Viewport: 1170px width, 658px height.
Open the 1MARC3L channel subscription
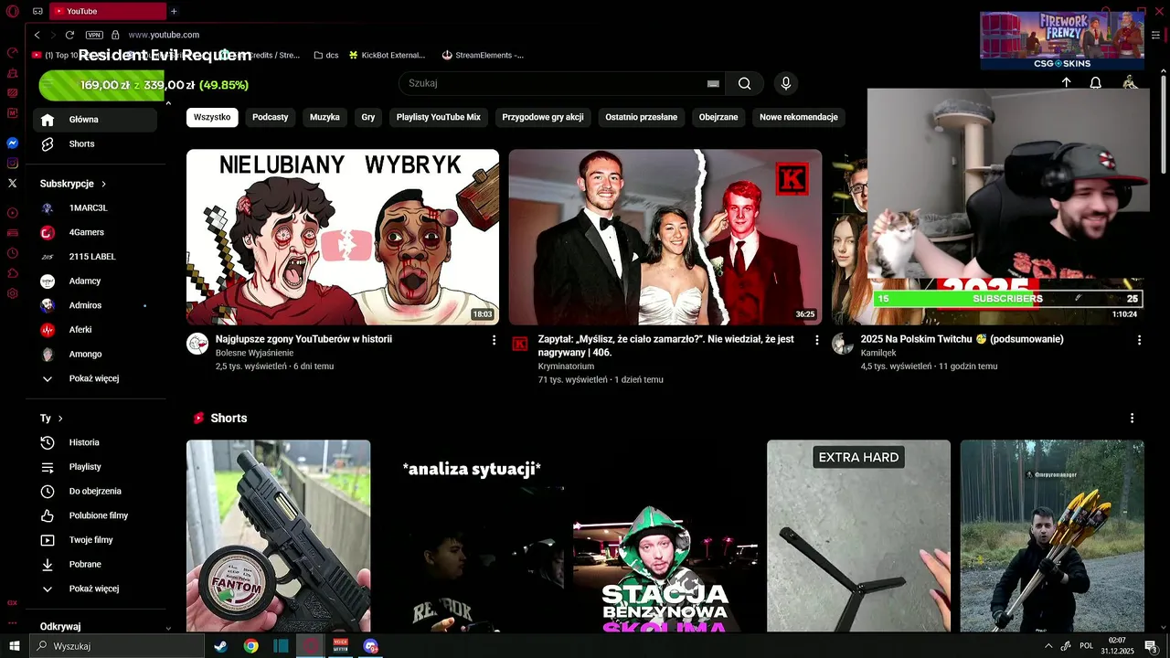95,208
